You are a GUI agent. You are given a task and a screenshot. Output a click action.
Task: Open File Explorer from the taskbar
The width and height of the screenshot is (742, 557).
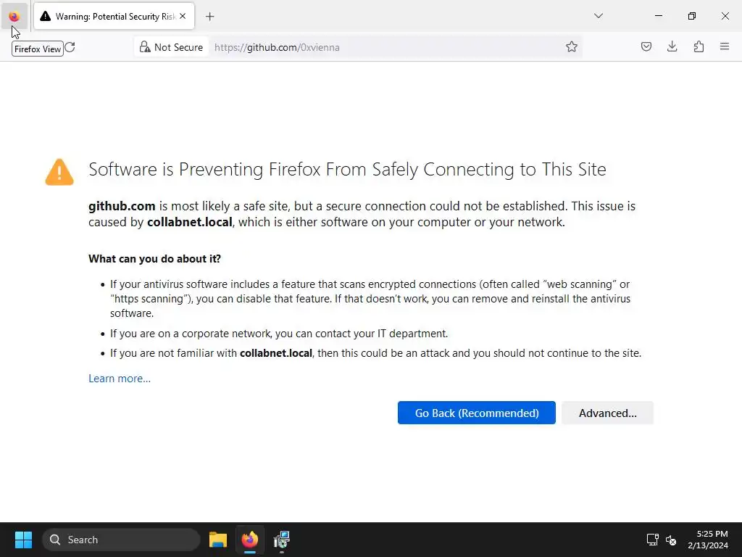[x=217, y=540]
